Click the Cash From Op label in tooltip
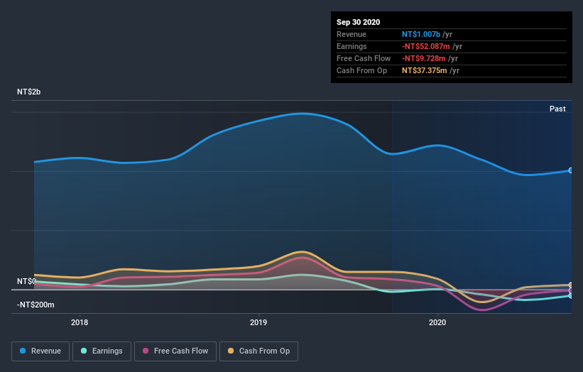This screenshot has height=372, width=583. pos(361,70)
